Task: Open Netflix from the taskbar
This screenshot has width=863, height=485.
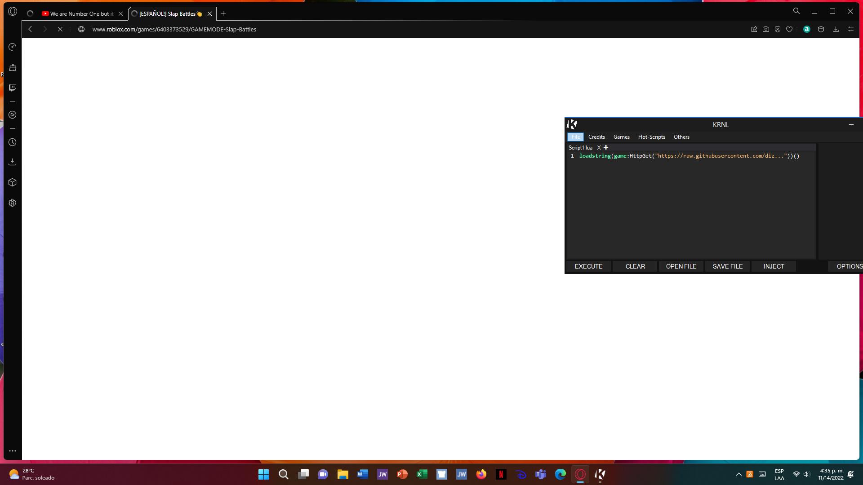Action: (501, 474)
